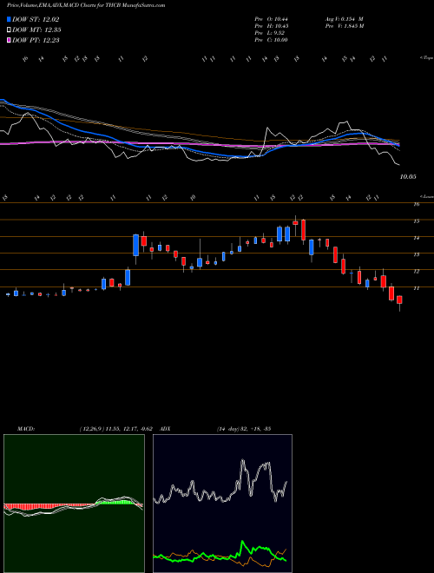The width and height of the screenshot is (434, 573).
Task: Click the 'Pre H: 10.45' value
Action: [x=272, y=26]
